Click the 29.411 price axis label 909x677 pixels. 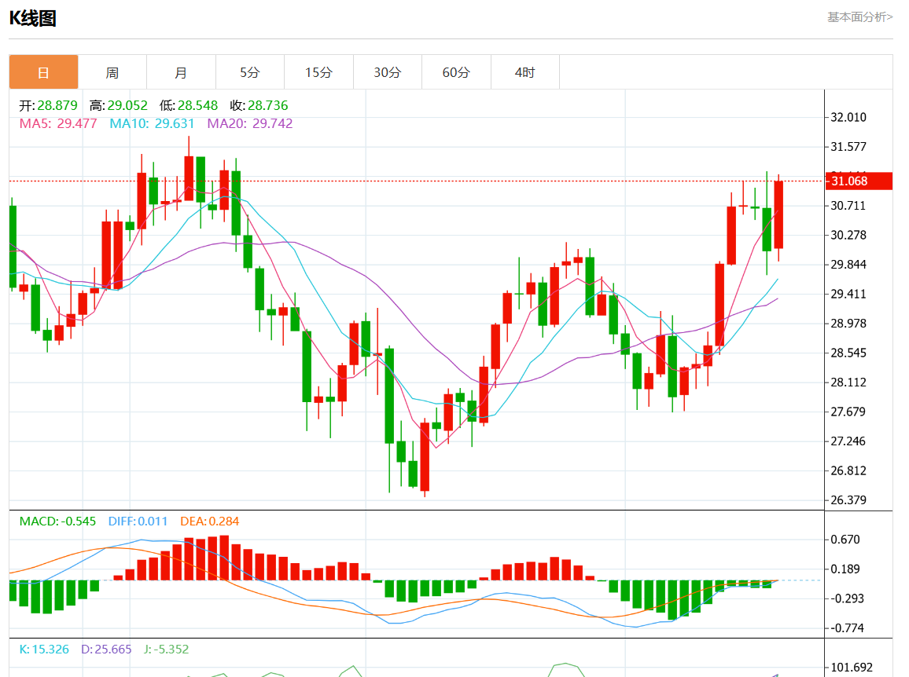848,295
